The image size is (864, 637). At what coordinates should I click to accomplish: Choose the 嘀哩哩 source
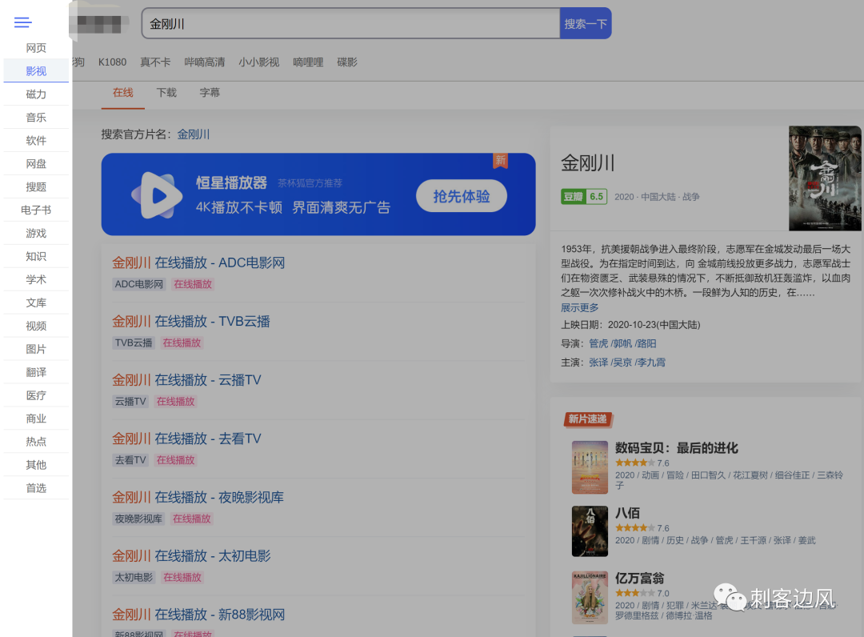point(308,62)
